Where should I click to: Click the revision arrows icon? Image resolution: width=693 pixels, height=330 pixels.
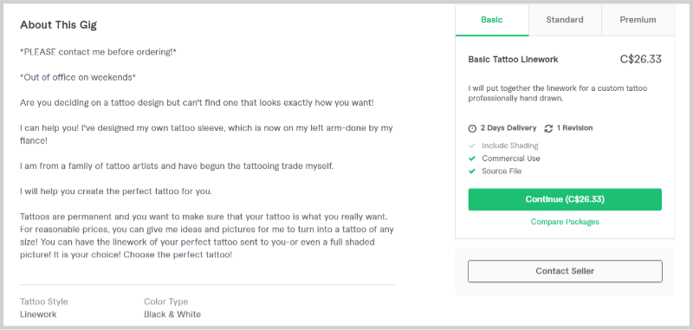point(548,128)
